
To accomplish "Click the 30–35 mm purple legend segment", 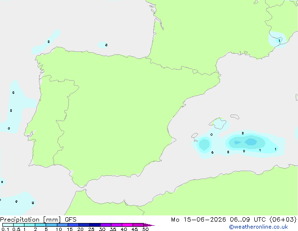I will (x=106, y=225).
